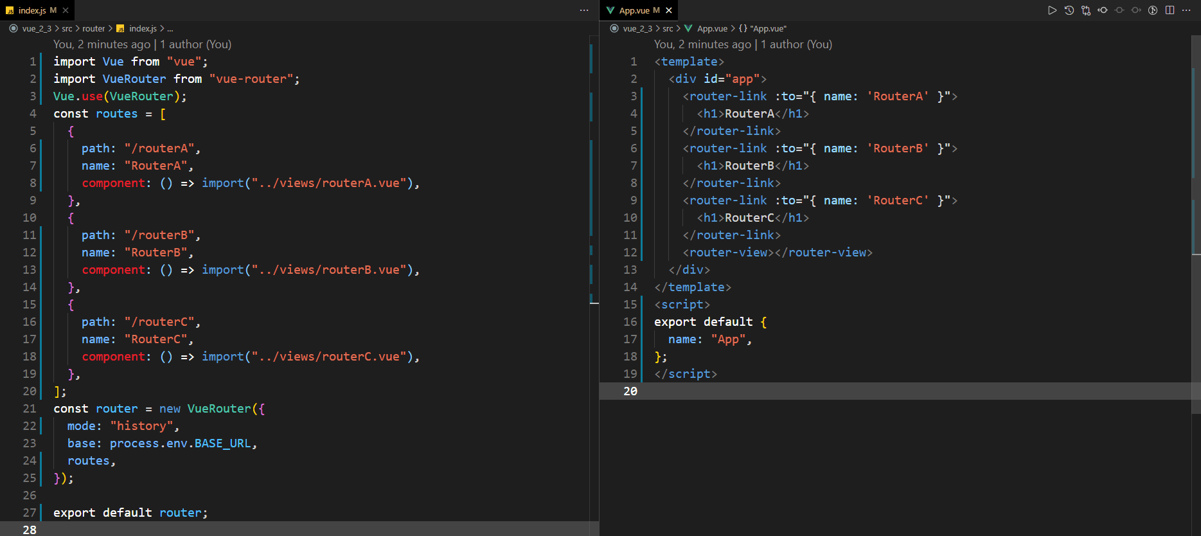The width and height of the screenshot is (1201, 536).
Task: Click the right editor vertical scrollbar
Action: (x=1196, y=225)
